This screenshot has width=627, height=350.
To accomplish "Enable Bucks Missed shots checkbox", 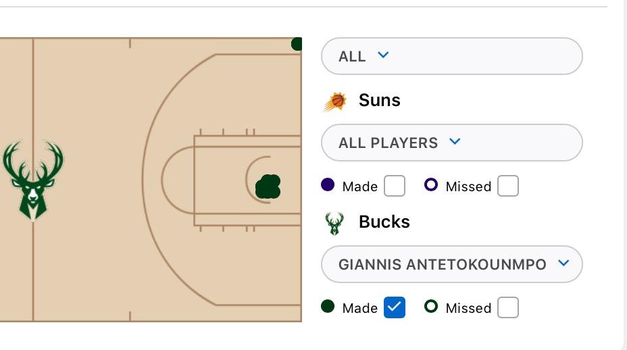I will 508,307.
